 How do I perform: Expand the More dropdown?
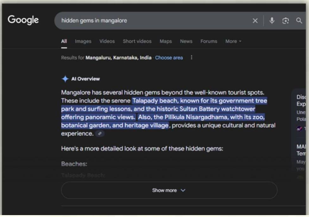click(x=233, y=41)
